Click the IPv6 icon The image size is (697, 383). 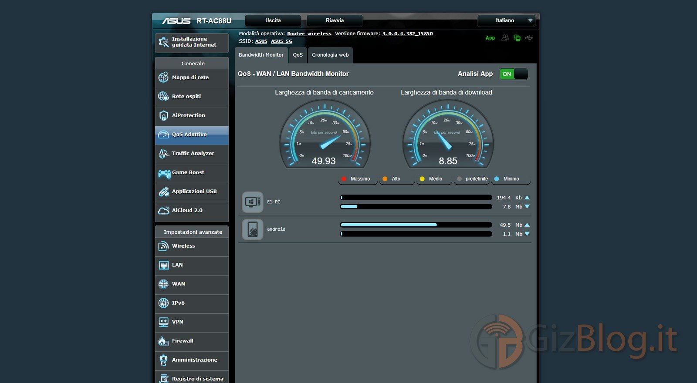(163, 303)
